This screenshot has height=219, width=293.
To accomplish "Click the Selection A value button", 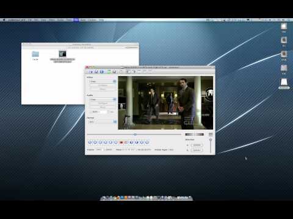I will click(x=197, y=145).
